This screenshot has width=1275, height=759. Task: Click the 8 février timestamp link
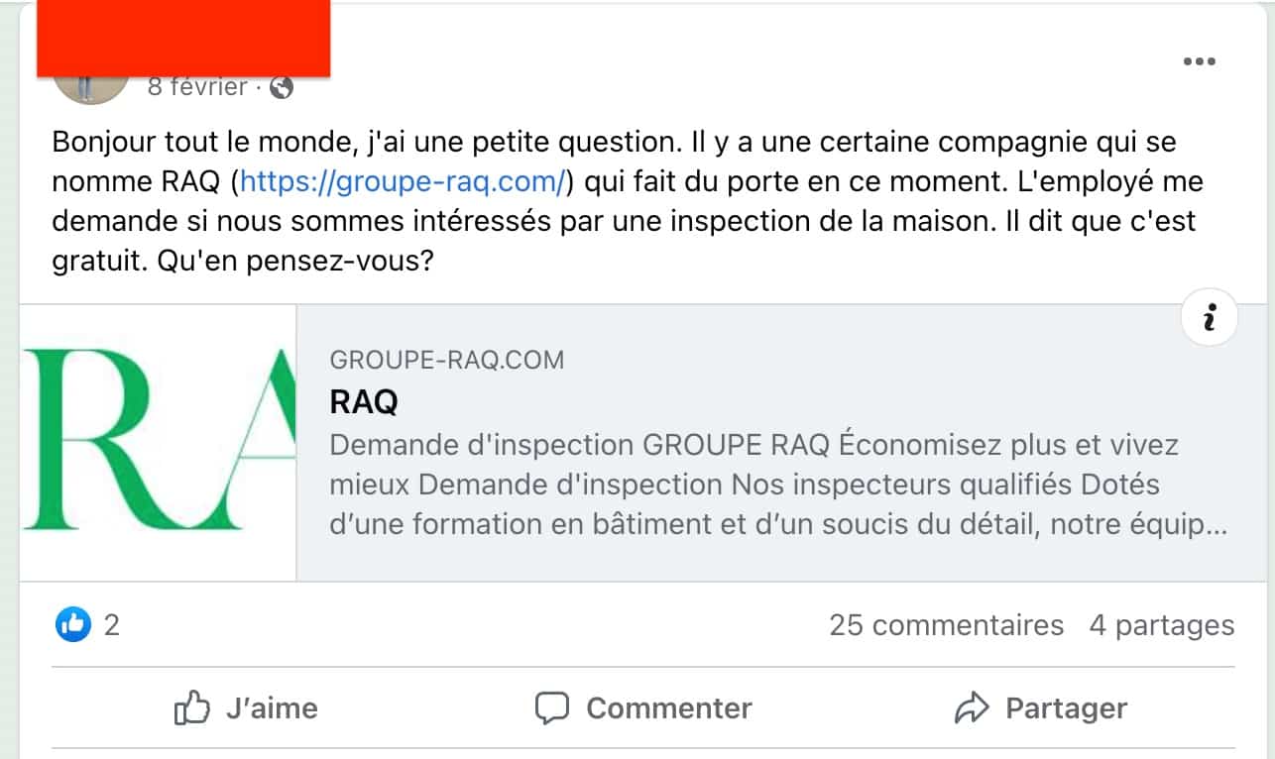tap(196, 86)
